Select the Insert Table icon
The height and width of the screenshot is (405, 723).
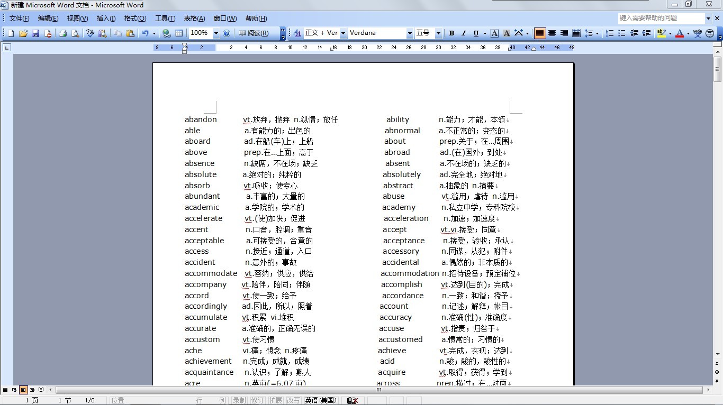[178, 33]
